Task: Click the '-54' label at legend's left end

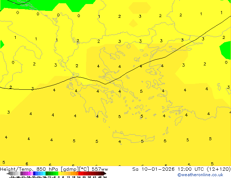Action: tap(12, 177)
